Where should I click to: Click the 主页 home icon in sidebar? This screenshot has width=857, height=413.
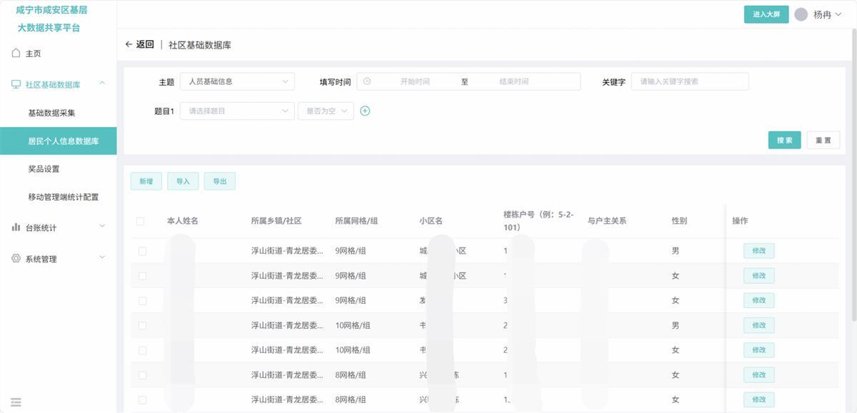click(16, 53)
